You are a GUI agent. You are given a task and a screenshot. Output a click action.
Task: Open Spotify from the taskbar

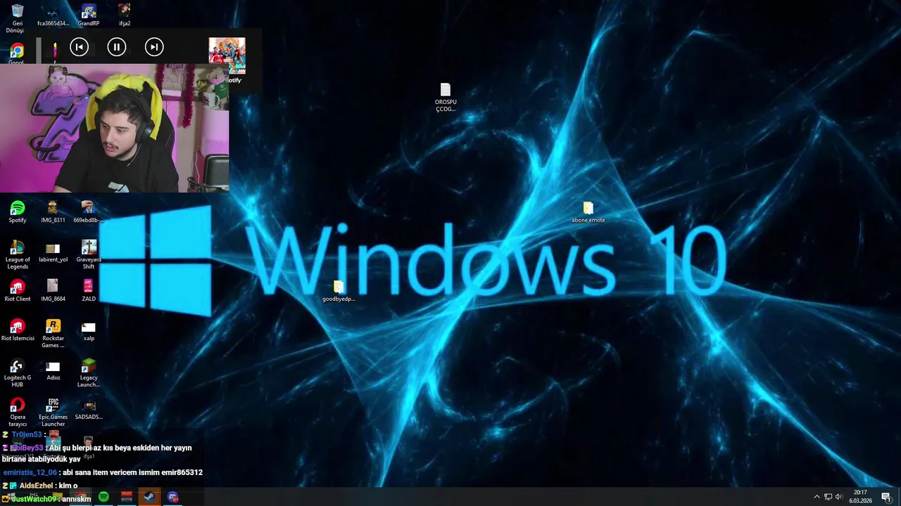[103, 497]
